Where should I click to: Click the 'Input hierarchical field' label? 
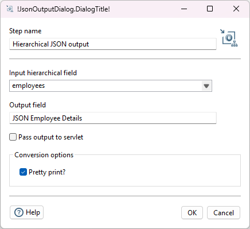click(43, 73)
